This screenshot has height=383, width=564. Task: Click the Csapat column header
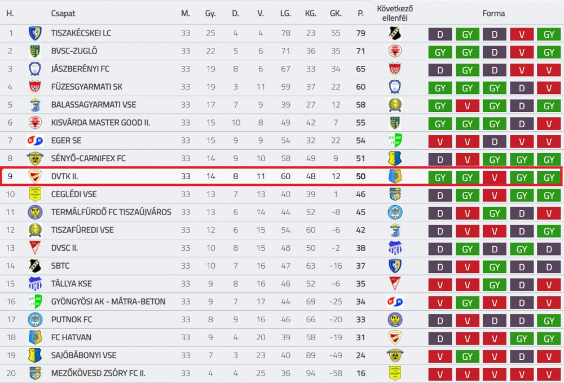coord(63,14)
